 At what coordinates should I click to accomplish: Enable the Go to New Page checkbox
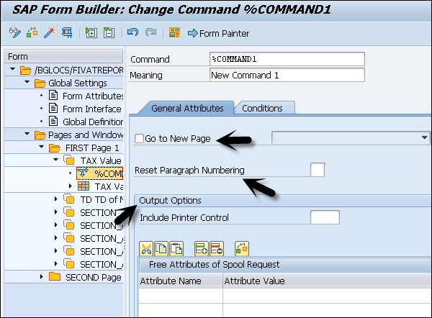[x=140, y=138]
